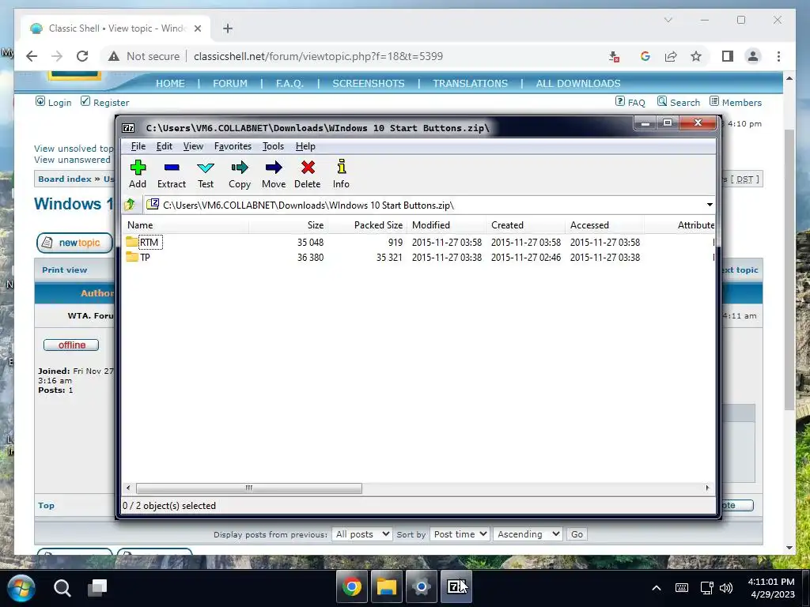Click the browser page scrollbar
The width and height of the screenshot is (810, 607).
point(789,269)
